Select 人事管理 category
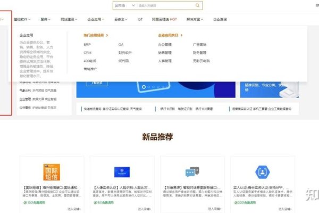319x213 pixels. [x=165, y=61]
